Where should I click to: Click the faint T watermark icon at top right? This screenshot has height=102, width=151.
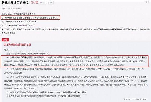[x=147, y=2]
